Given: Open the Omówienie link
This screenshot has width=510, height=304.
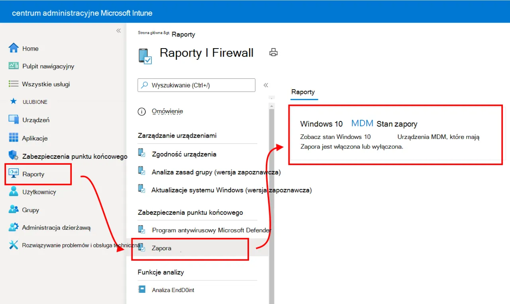Looking at the screenshot, I should (x=167, y=111).
